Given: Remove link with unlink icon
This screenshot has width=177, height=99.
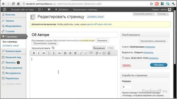Looking at the screenshot, I should point(86,53).
